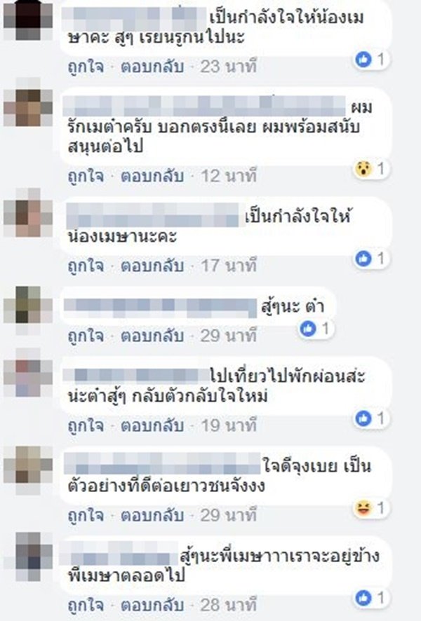Open the wow reaction on the 12 นาที comment
This screenshot has width=421, height=621.
pyautogui.click(x=363, y=169)
